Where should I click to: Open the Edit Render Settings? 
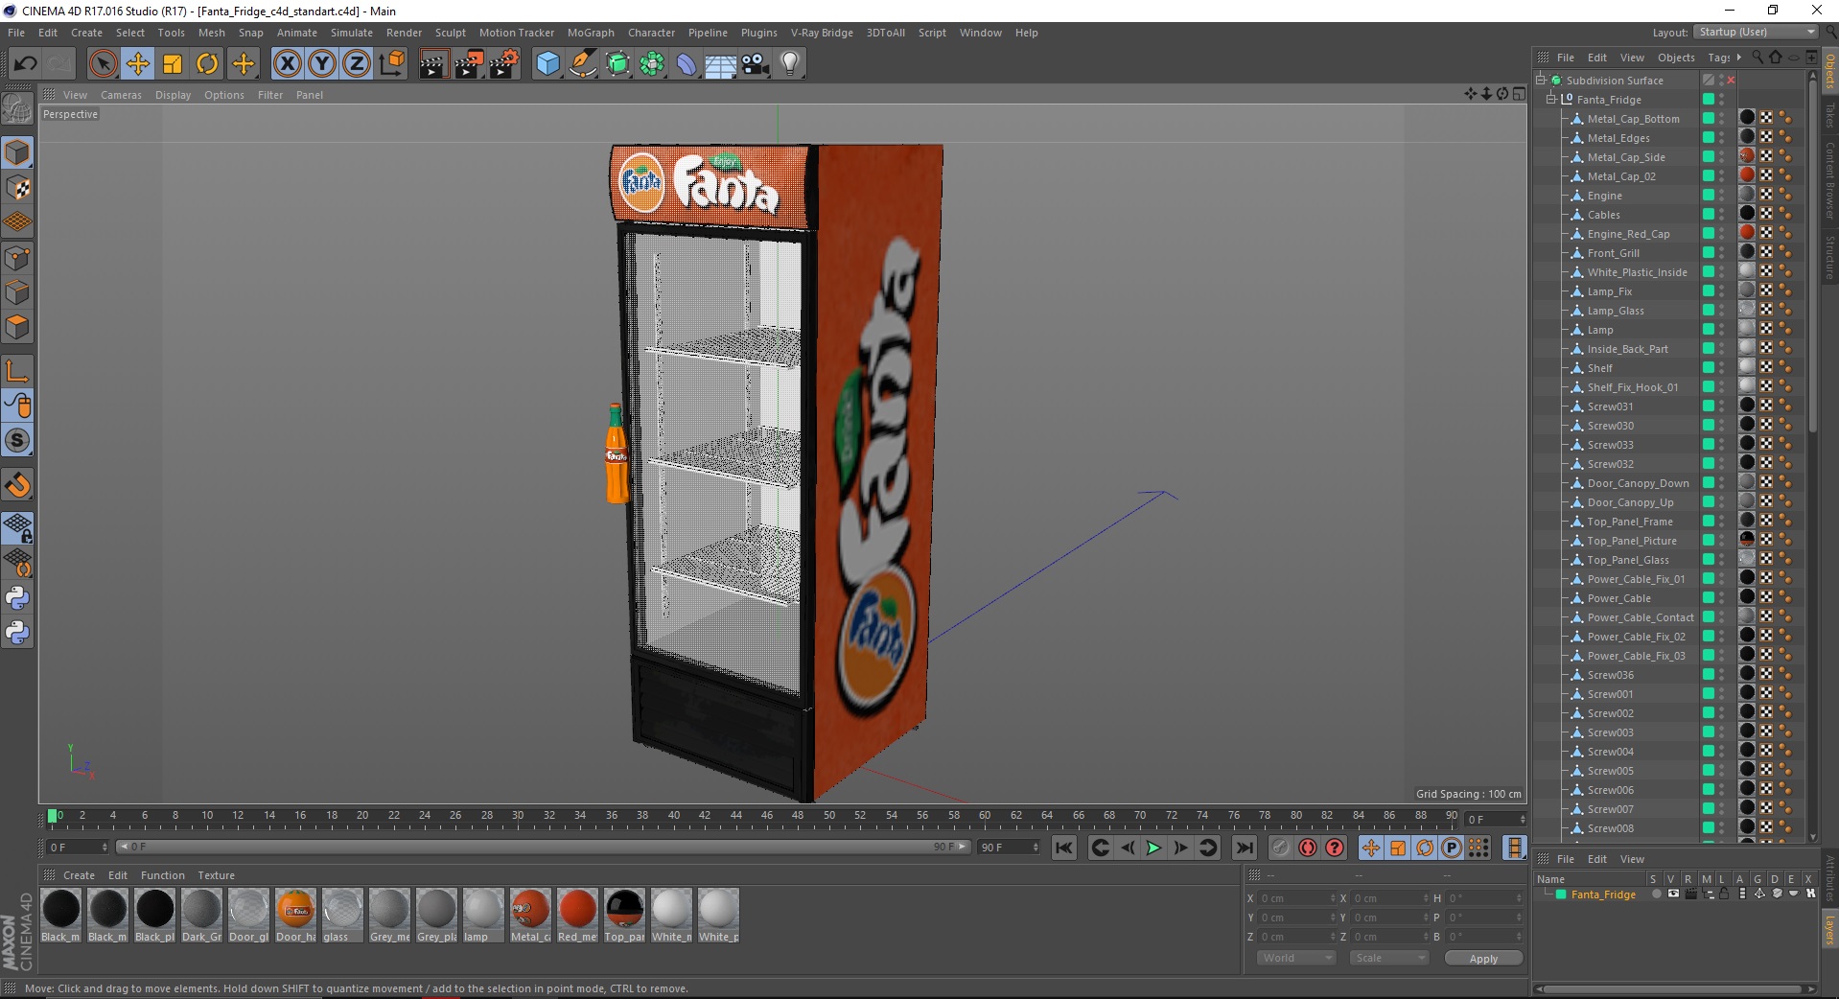[504, 64]
